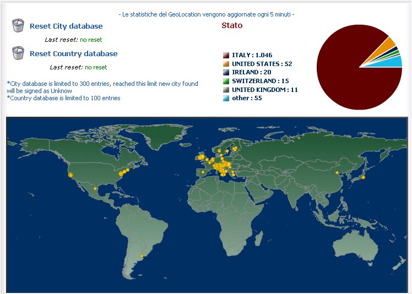This screenshot has height=294, width=412.
Task: Click the 'UNITED STATES : 52' legend text
Action: (262, 64)
